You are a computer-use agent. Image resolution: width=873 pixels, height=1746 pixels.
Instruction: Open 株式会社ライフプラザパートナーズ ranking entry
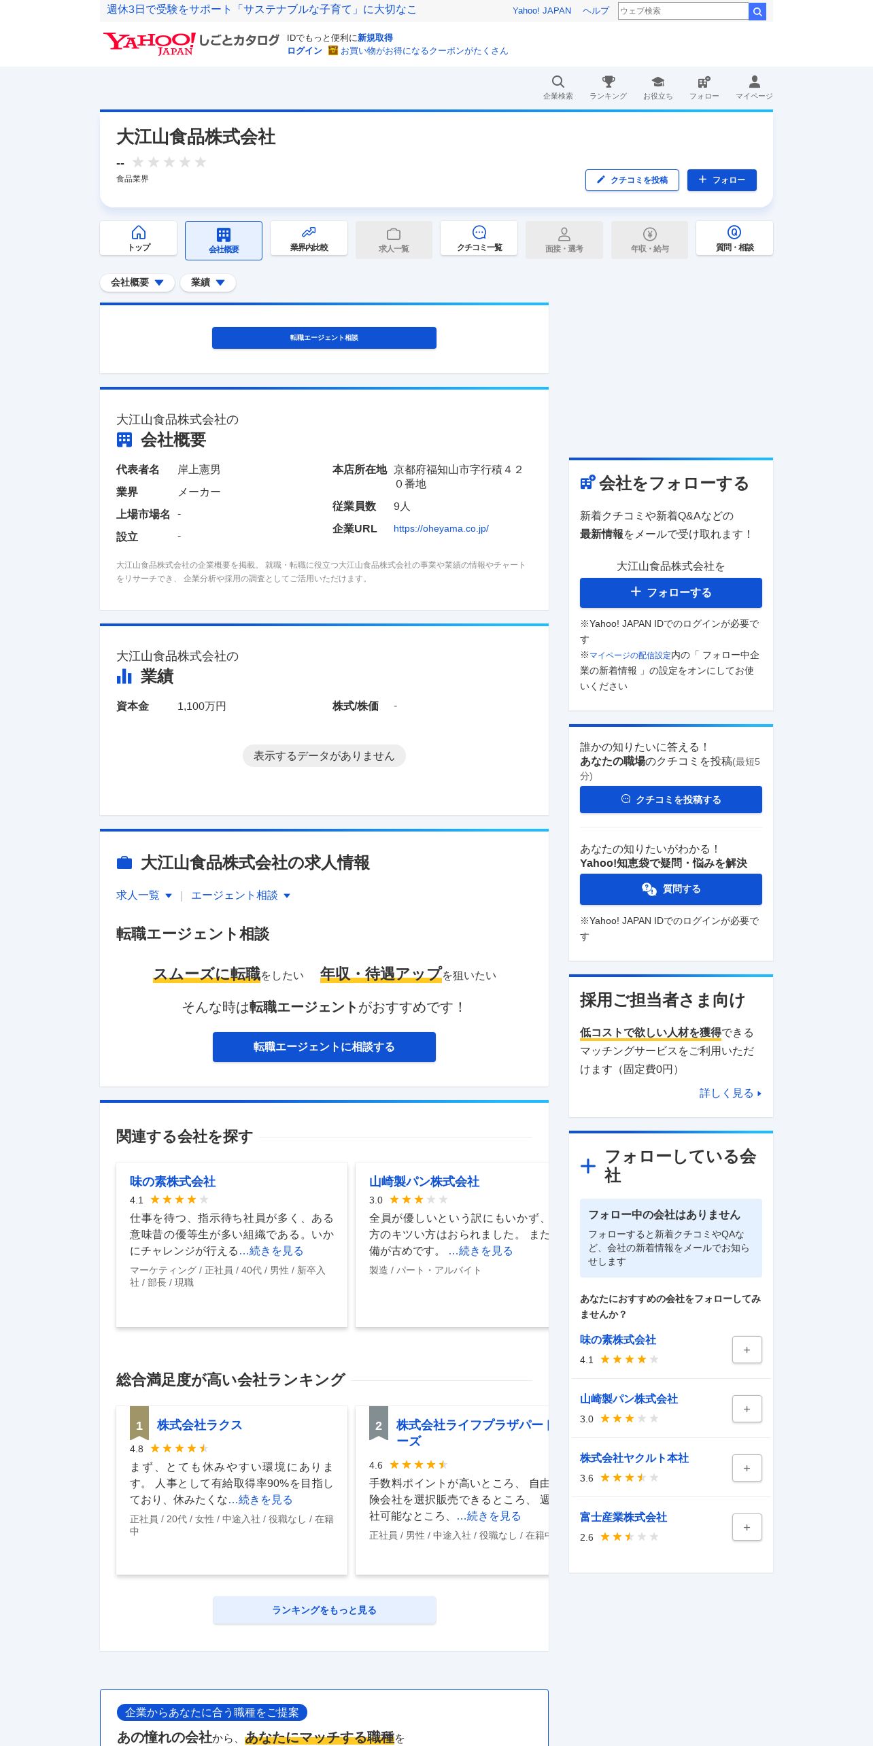473,1433
